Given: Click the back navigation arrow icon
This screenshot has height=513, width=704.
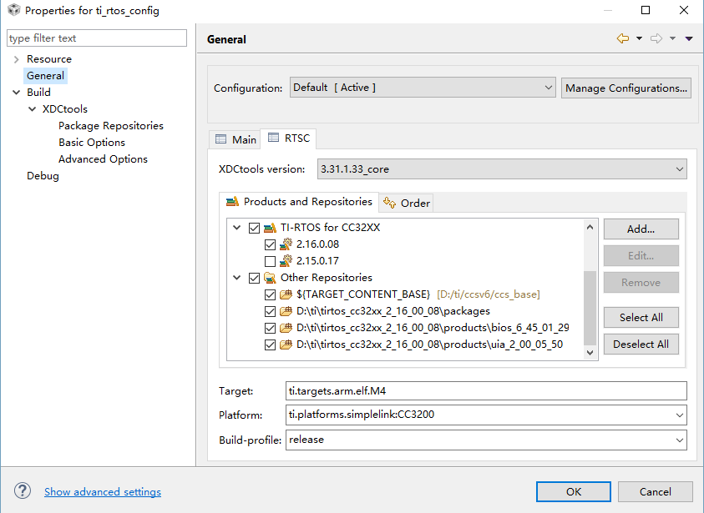Looking at the screenshot, I should [x=622, y=38].
